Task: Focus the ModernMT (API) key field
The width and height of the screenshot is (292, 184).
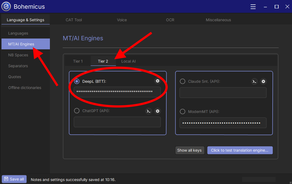Action: (223, 123)
